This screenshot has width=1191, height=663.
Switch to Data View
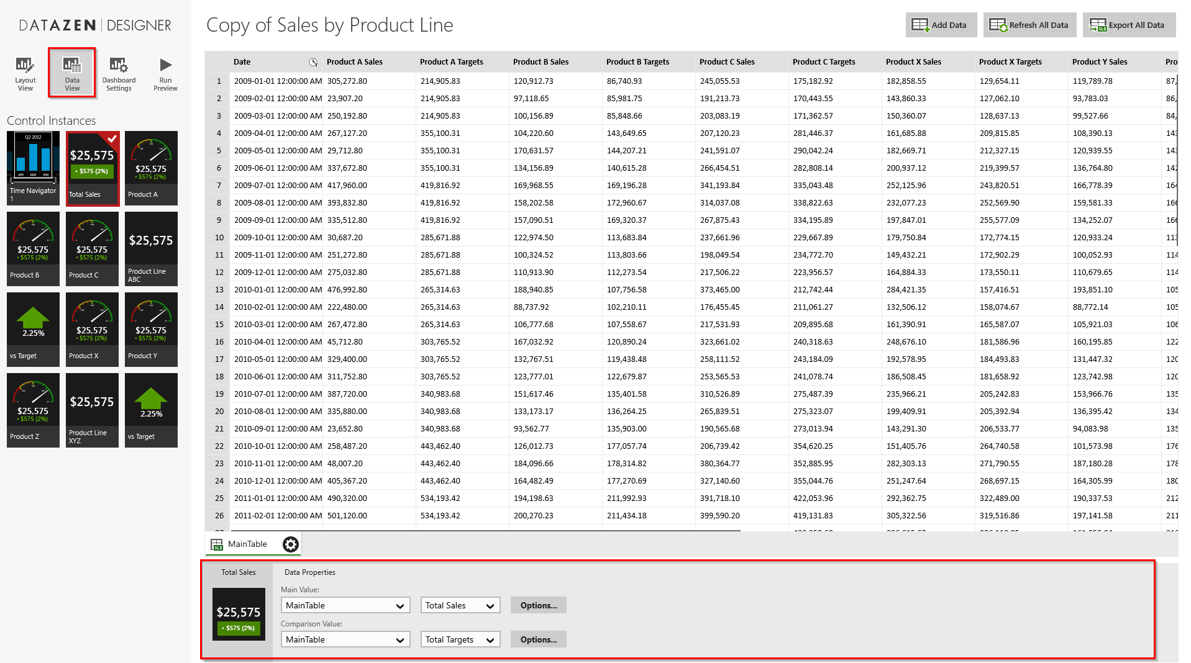tap(72, 73)
